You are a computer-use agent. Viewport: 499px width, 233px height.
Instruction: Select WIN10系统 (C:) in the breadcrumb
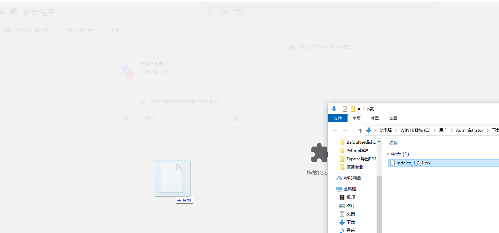click(416, 130)
